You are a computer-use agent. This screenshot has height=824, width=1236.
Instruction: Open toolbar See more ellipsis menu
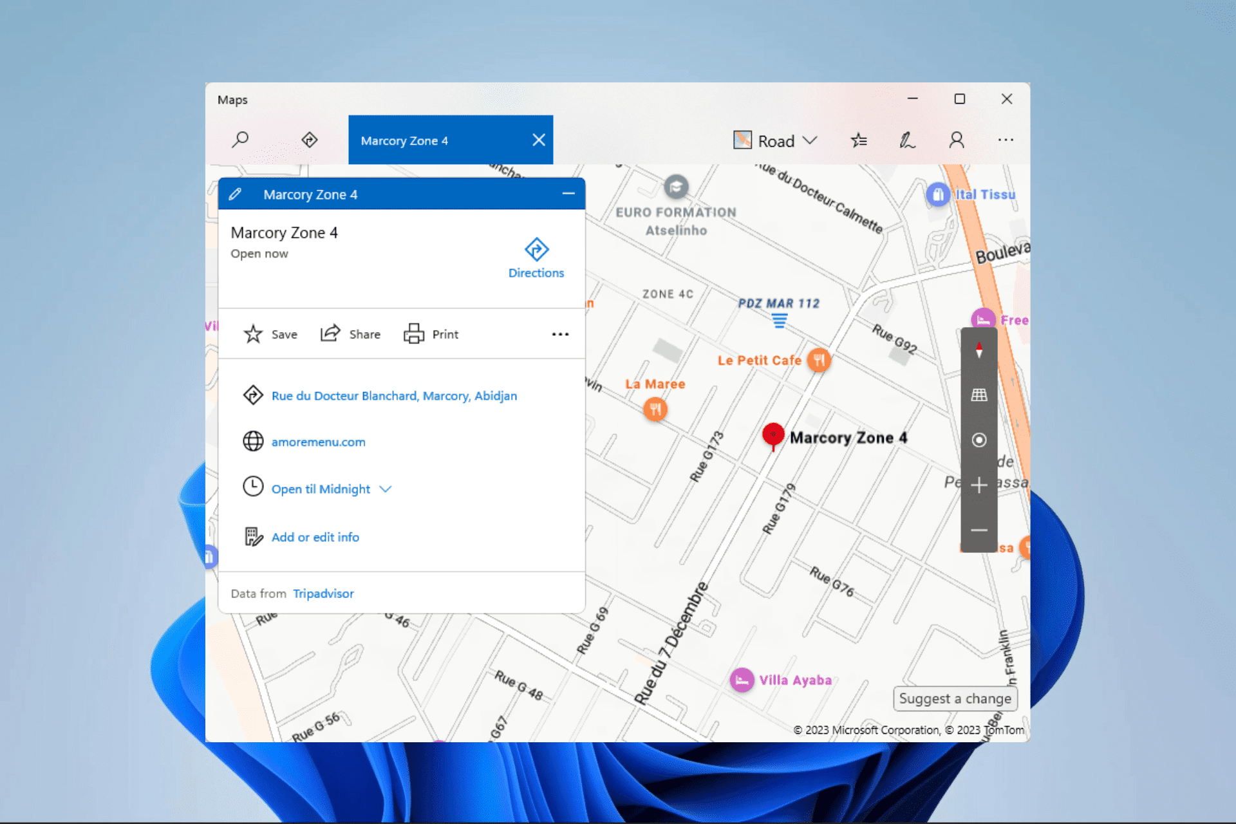(1006, 140)
